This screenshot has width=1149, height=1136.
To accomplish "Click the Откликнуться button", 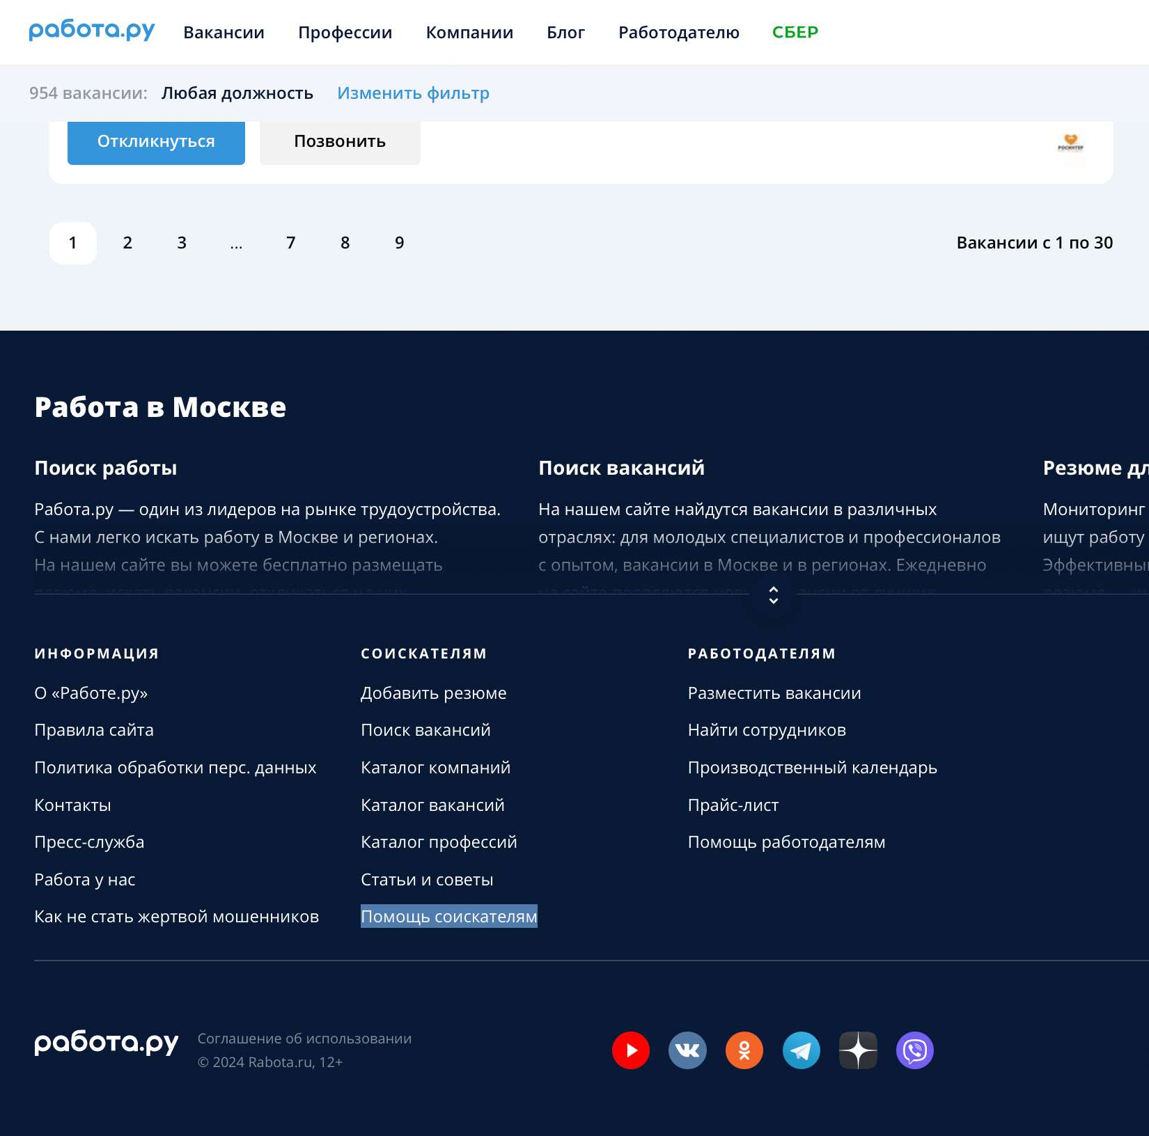I will point(156,141).
